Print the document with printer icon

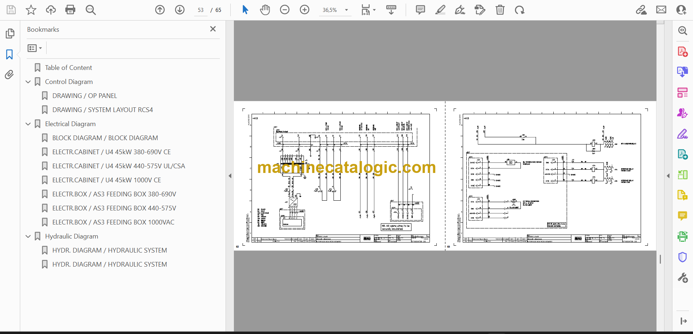[70, 10]
